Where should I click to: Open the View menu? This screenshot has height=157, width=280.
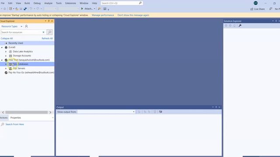18,3
